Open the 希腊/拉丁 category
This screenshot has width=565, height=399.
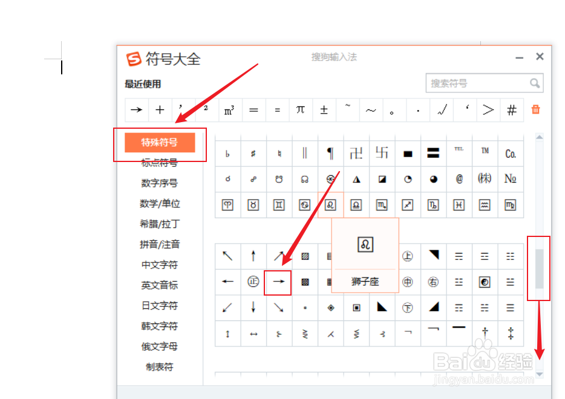click(160, 224)
